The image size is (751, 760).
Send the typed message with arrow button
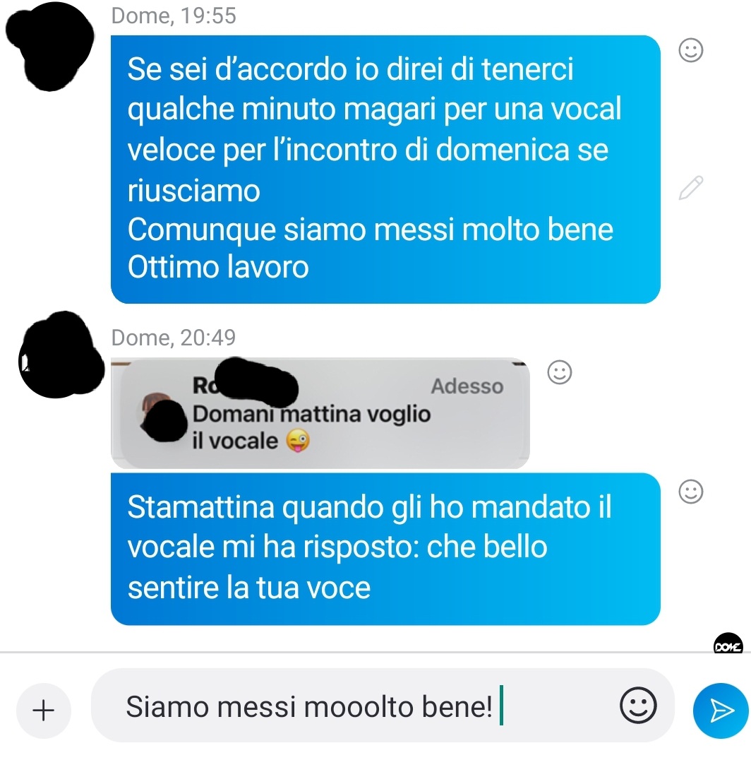pyautogui.click(x=721, y=711)
